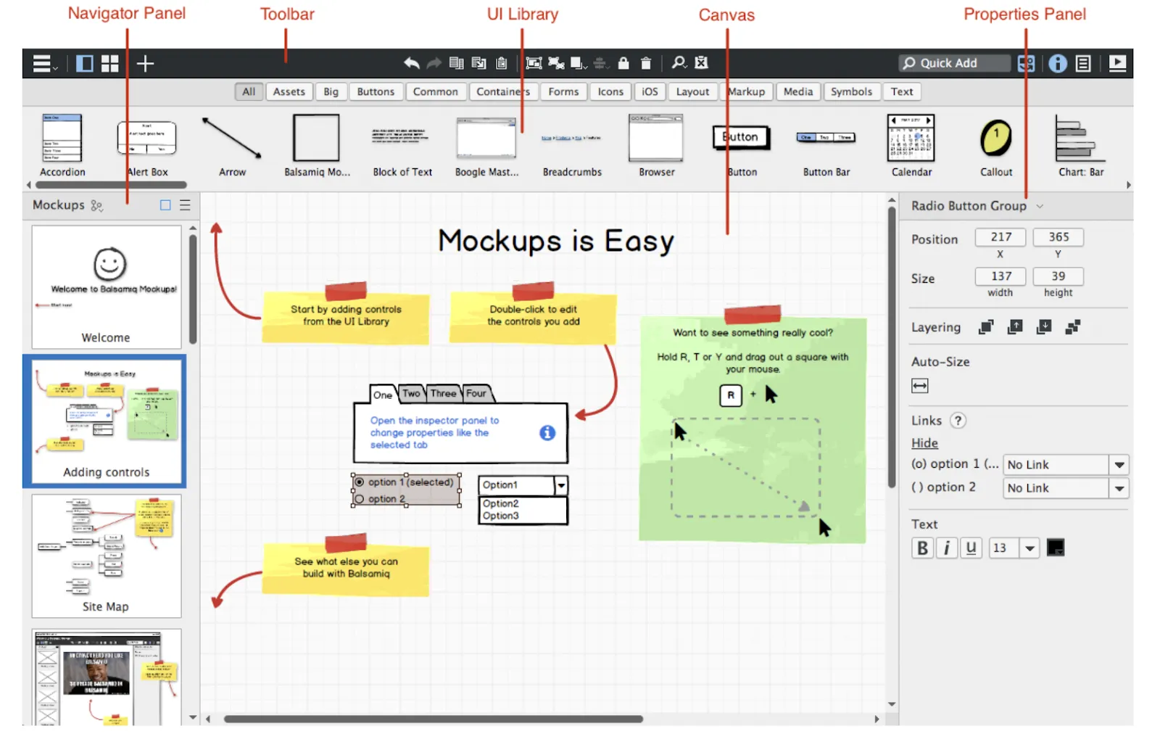Open the toolbar layering icon menu
This screenshot has width=1160, height=734.
point(579,63)
